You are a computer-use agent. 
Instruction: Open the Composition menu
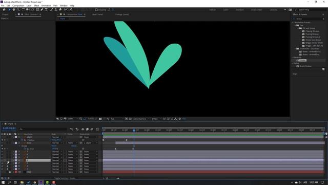(18, 6)
